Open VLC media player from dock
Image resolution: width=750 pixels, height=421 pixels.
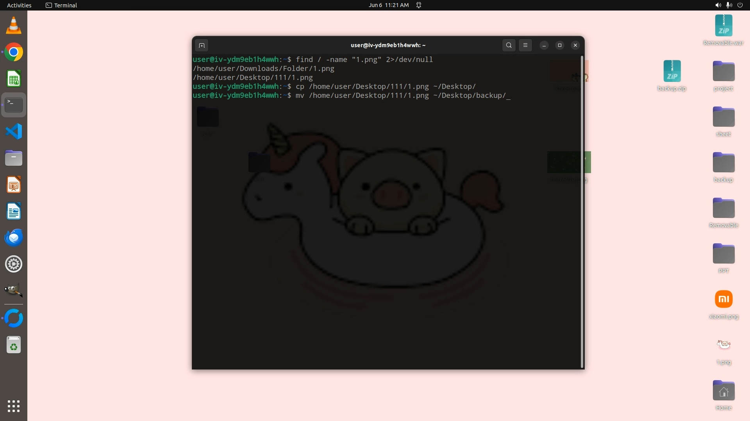pyautogui.click(x=14, y=26)
